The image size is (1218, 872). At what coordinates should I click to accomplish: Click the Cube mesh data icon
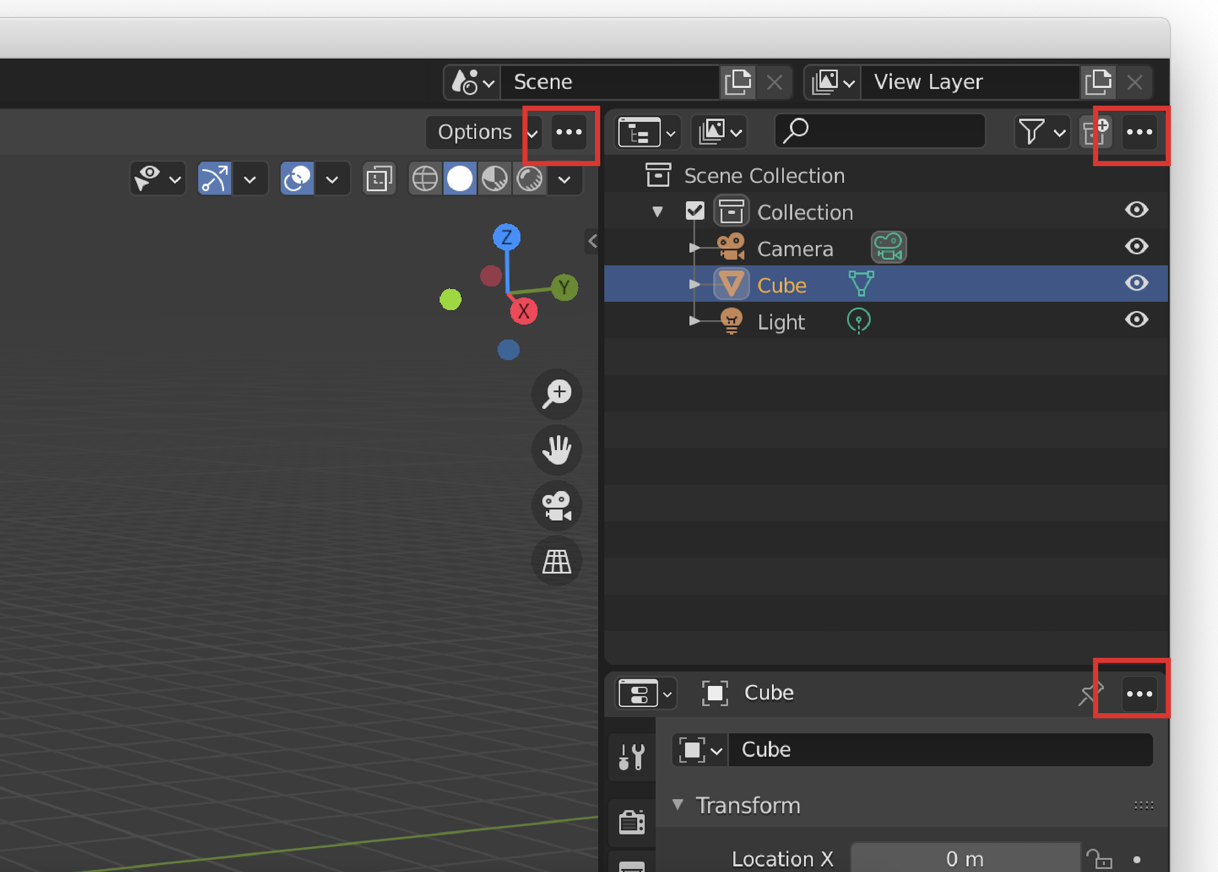861,284
